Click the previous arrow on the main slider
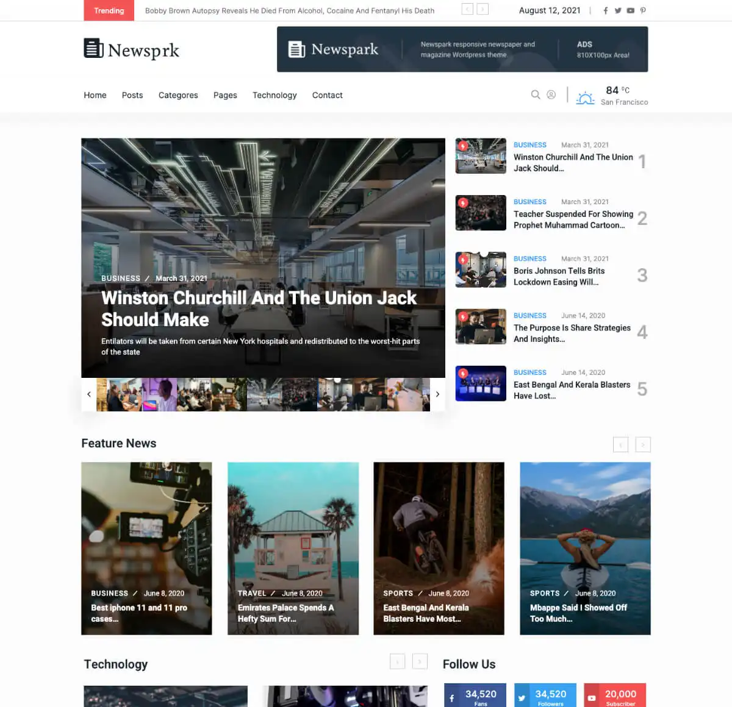 [x=89, y=394]
